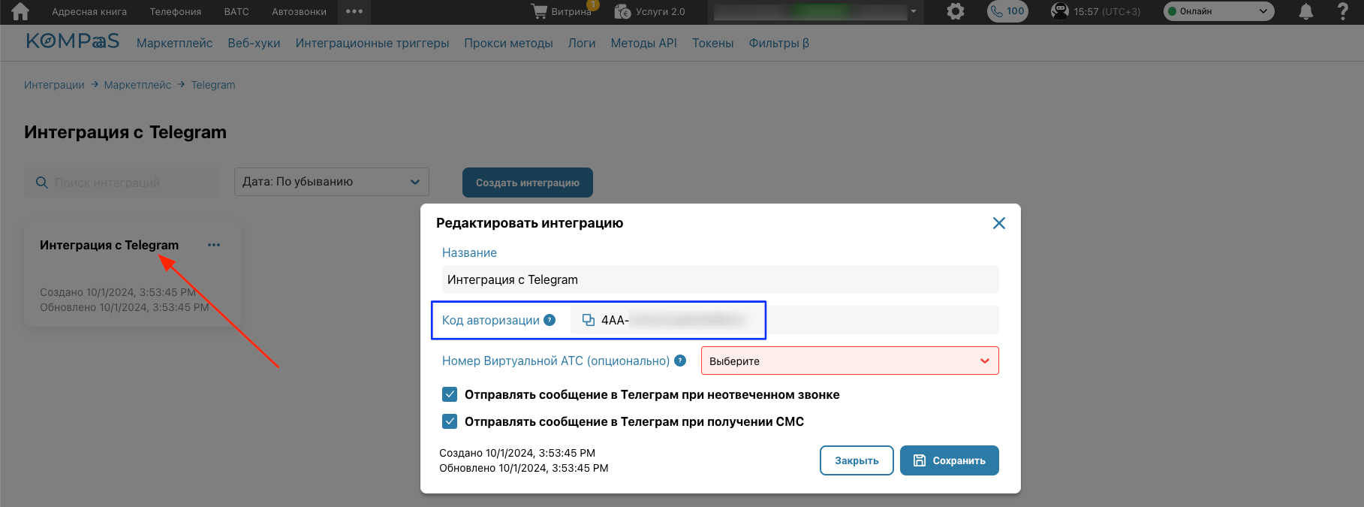Show help for Номер Виртуальной АТС
1364x507 pixels.
coord(680,361)
